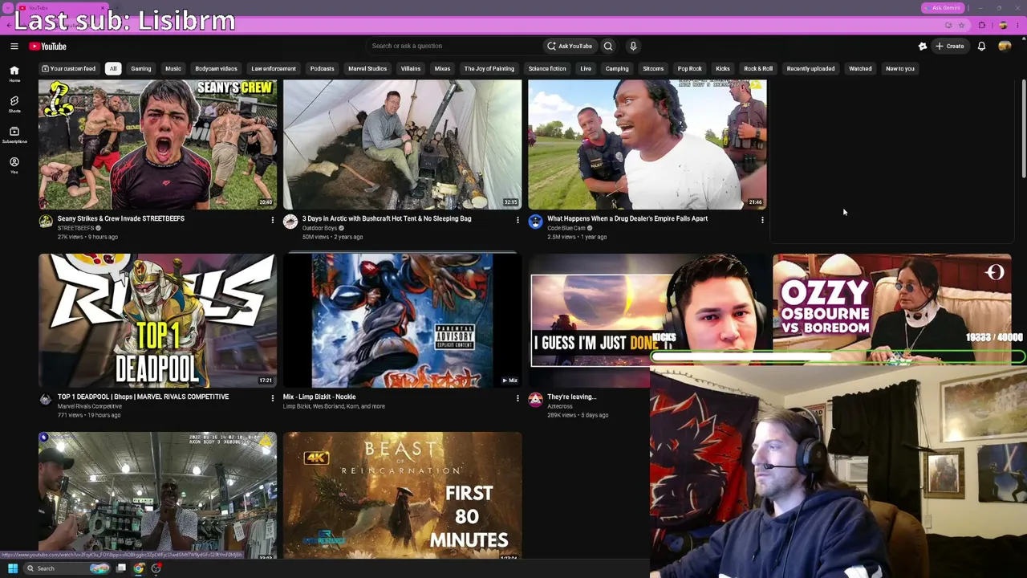Show New to you chip
Viewport: 1027px width, 578px height.
point(900,69)
